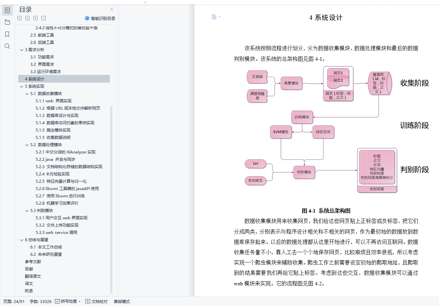Jump to heading 2.6 后端工具

pyautogui.click(x=42, y=43)
